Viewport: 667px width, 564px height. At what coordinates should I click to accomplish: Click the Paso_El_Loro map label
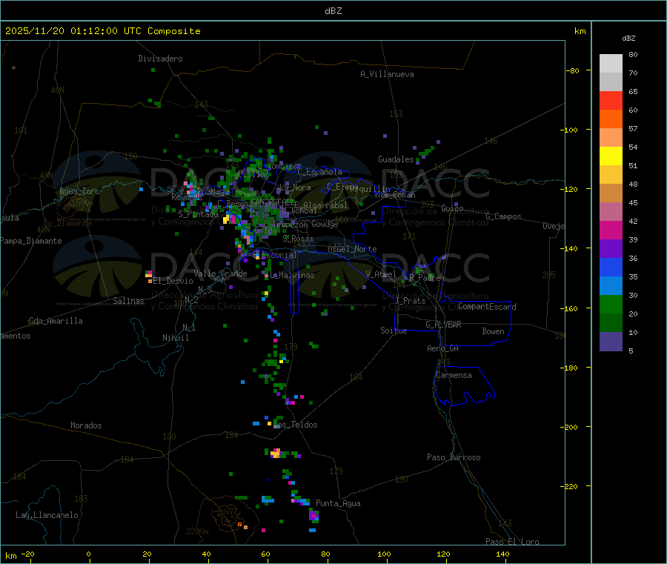pyautogui.click(x=512, y=542)
